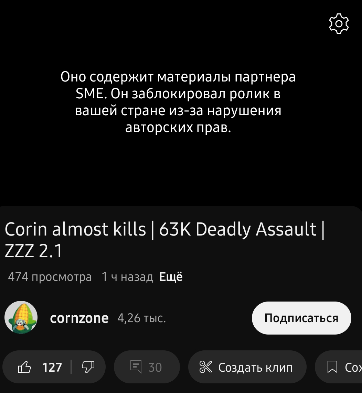Viewport: 362px width, 393px height.
Task: Tap the video title text
Action: coord(164,240)
